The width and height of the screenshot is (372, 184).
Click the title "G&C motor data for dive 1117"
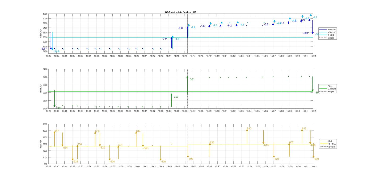[181, 12]
